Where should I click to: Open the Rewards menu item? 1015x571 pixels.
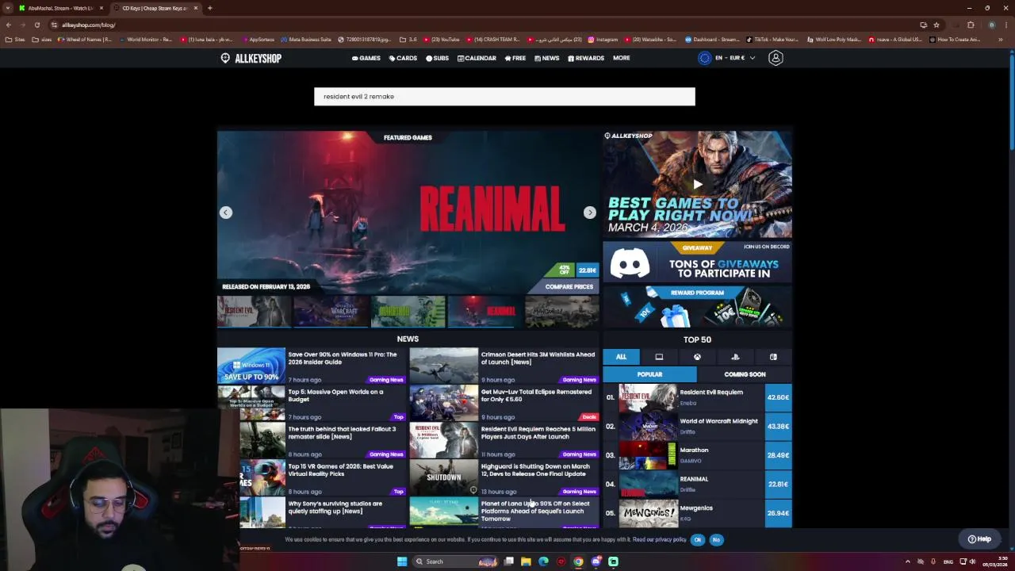click(586, 58)
